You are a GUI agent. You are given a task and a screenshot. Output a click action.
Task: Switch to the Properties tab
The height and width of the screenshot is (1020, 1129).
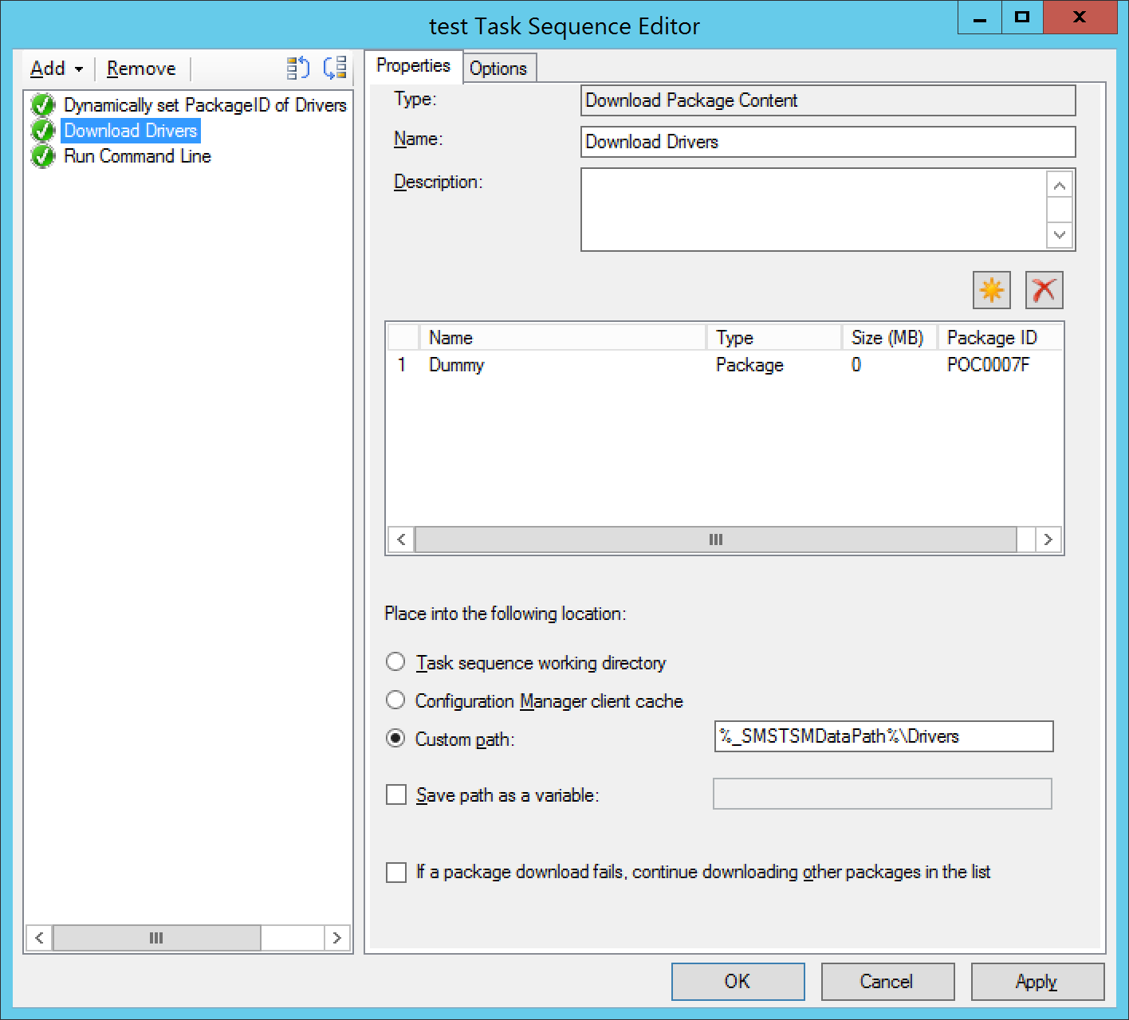(413, 66)
